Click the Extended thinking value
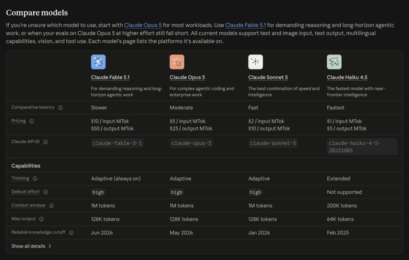The width and height of the screenshot is (409, 260). pos(338,179)
